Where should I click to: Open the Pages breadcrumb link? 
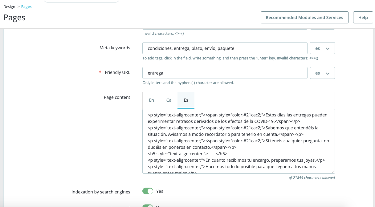26,7
